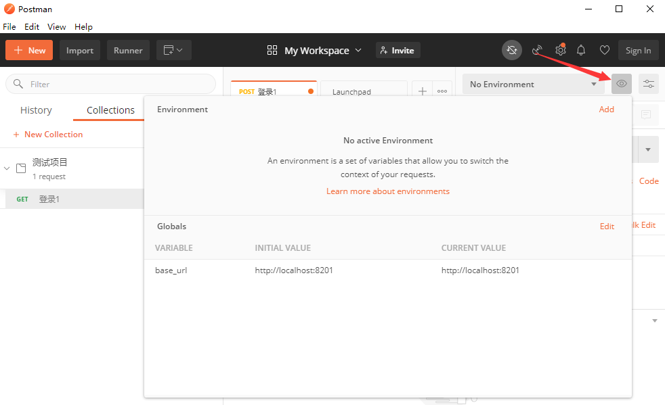665x405 pixels.
Task: Click the search magnifier icon in Filter
Action: tap(18, 84)
